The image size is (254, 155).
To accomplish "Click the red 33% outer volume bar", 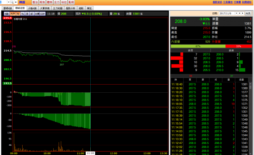I will [238, 46].
